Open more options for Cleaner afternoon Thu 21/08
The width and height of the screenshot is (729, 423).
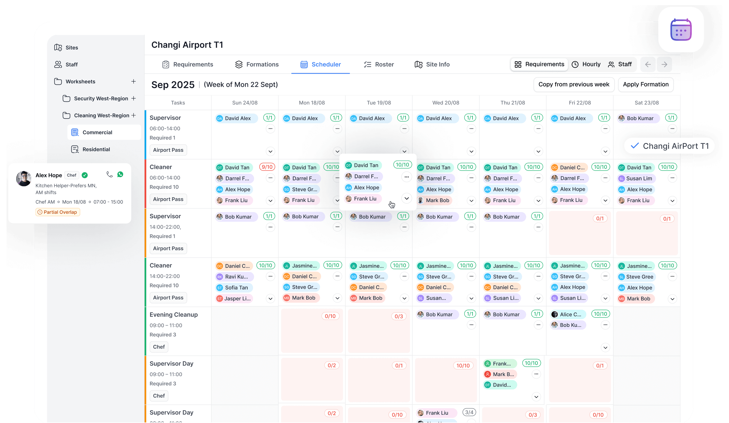point(538,276)
